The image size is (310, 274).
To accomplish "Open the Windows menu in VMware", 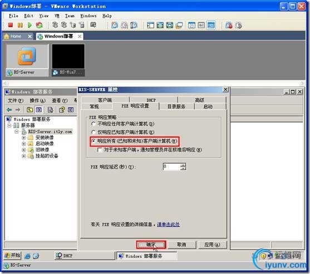I will tap(88, 16).
